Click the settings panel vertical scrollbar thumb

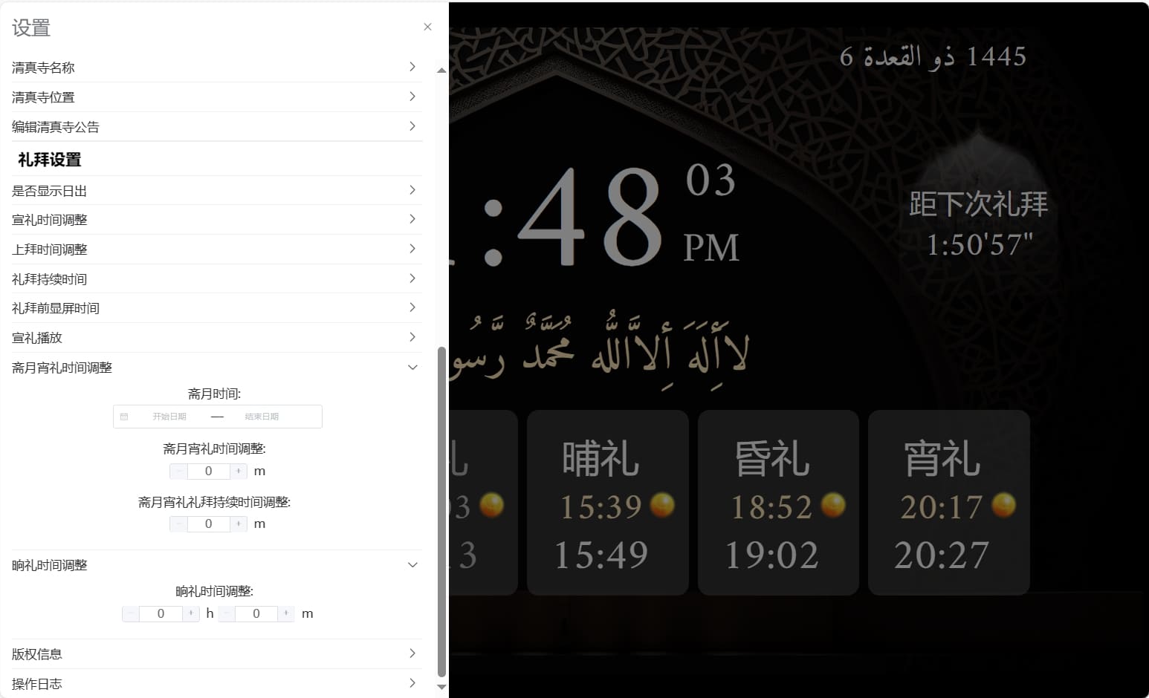tap(441, 512)
